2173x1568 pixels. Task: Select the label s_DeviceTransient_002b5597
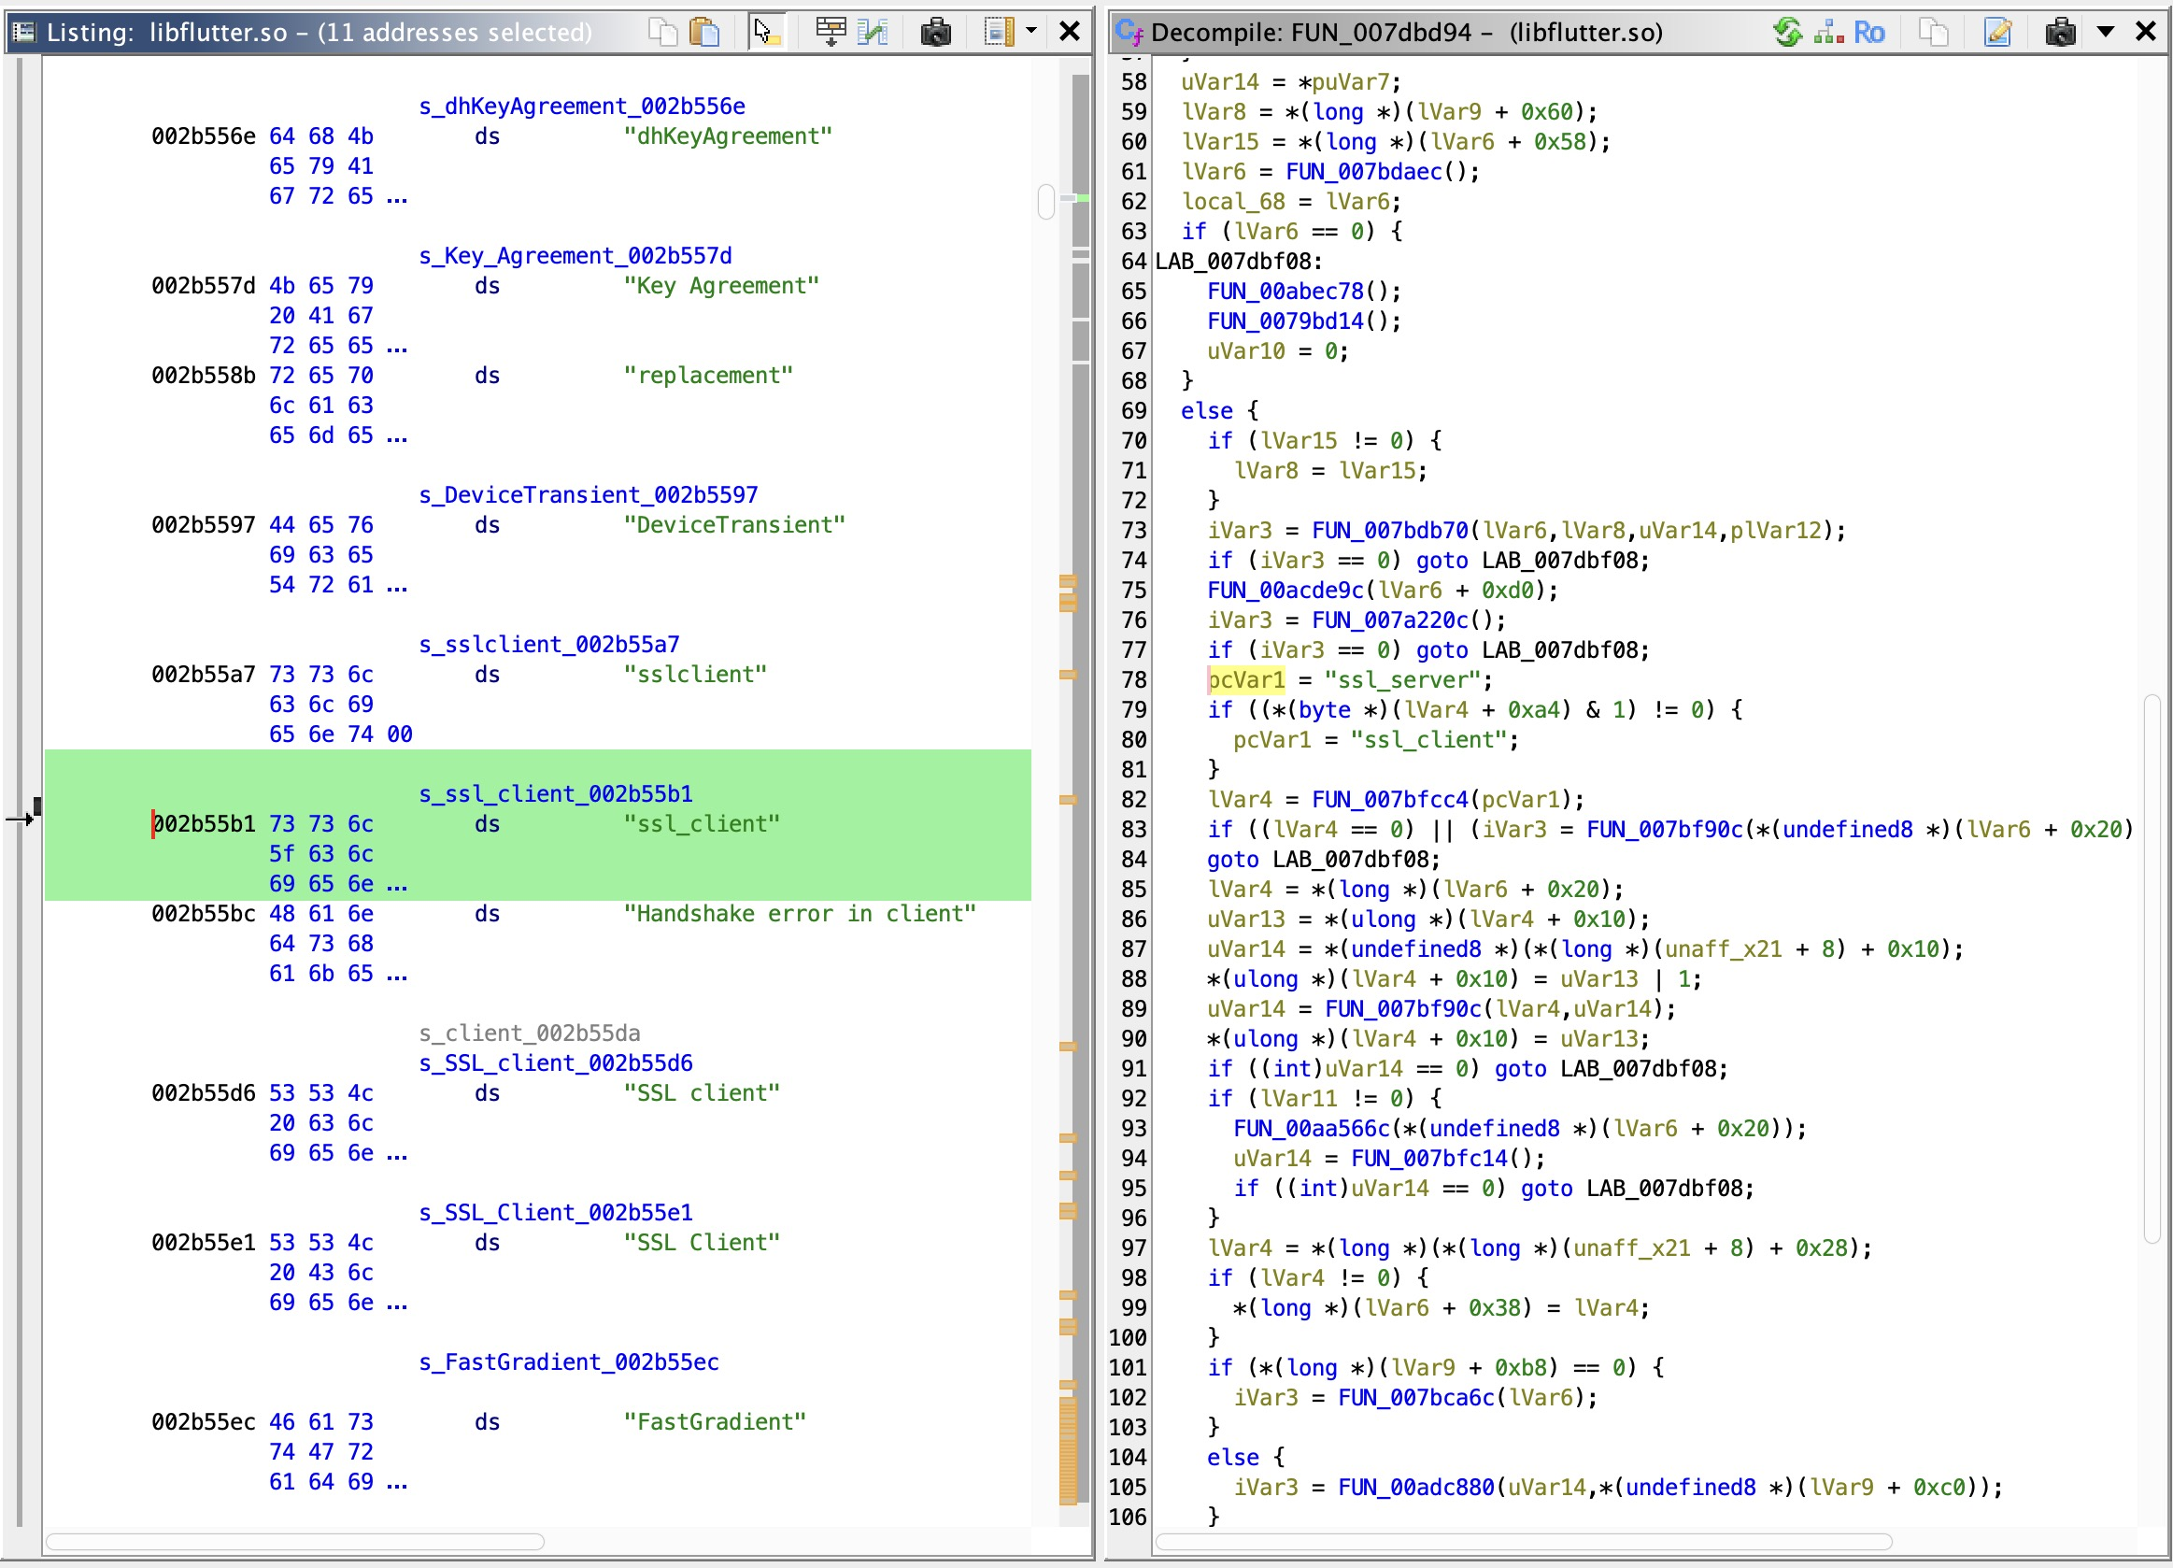pyautogui.click(x=589, y=495)
